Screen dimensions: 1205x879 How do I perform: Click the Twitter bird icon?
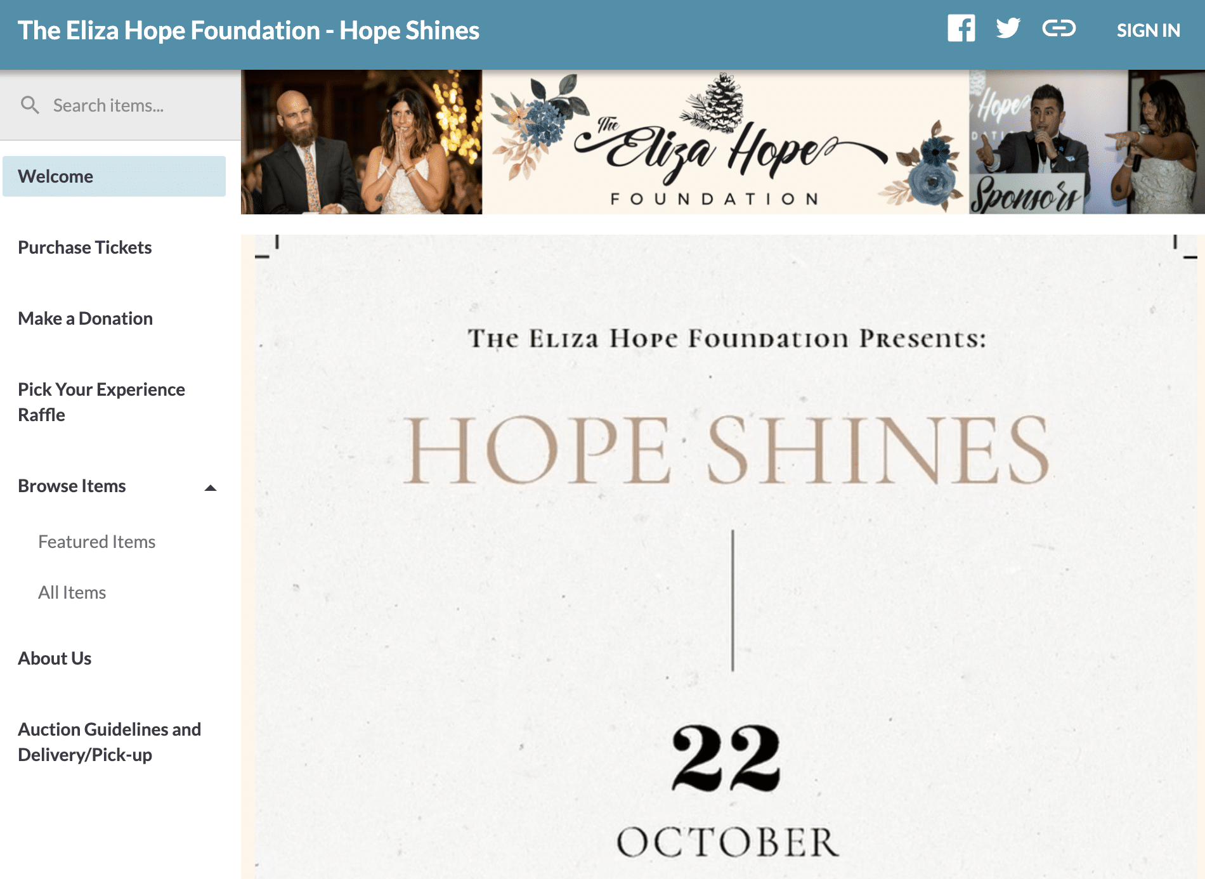coord(1008,29)
